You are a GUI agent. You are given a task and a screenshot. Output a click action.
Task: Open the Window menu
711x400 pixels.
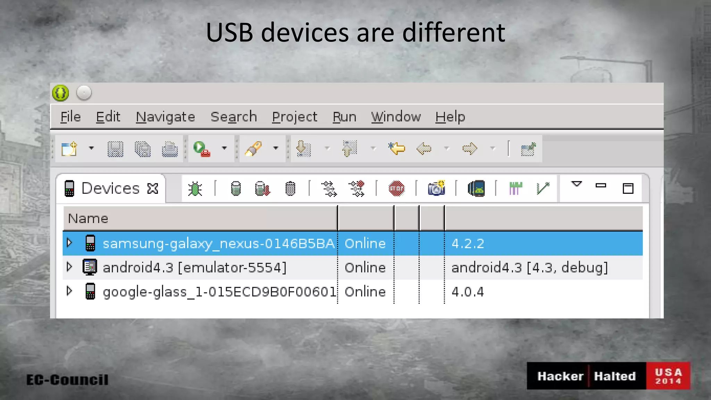pyautogui.click(x=396, y=117)
